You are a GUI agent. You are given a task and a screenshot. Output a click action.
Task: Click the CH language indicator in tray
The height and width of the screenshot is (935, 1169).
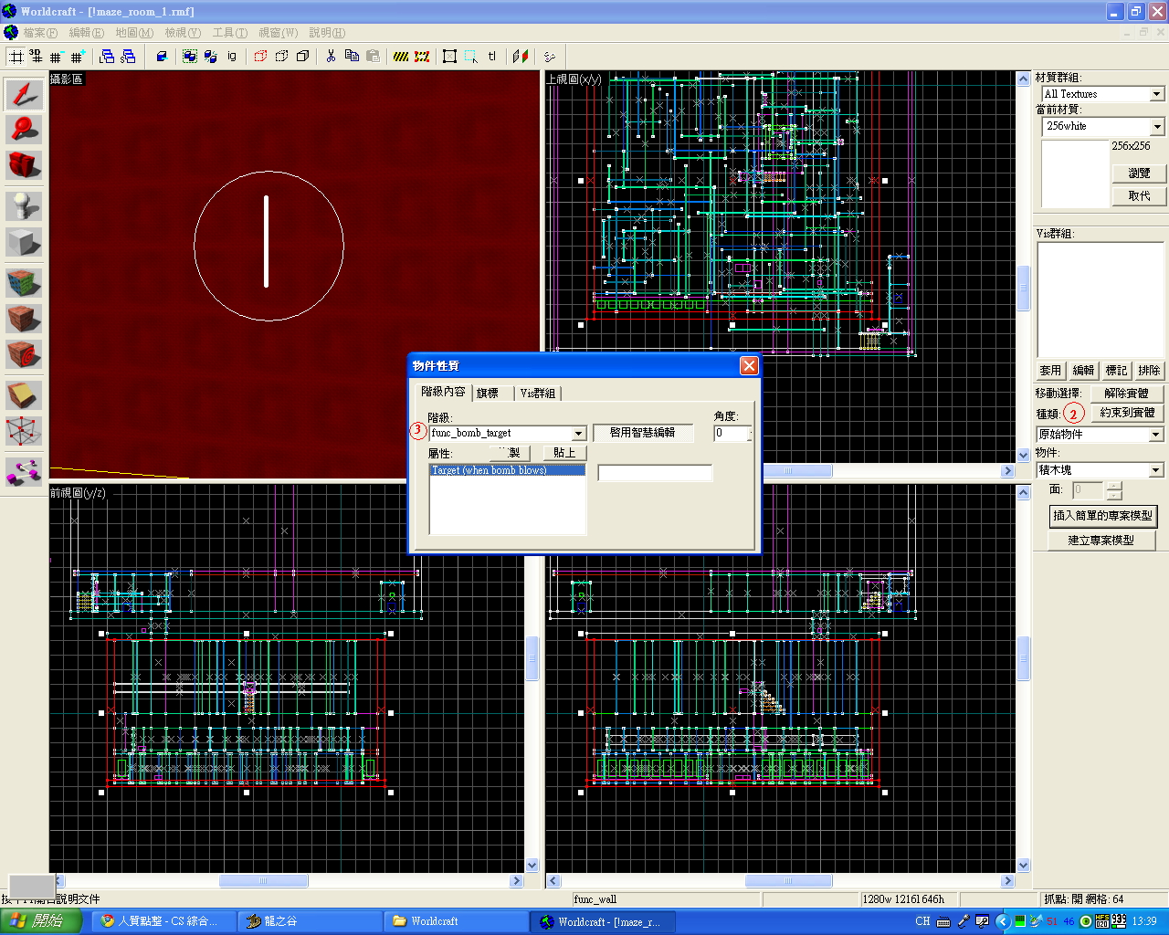[x=922, y=921]
